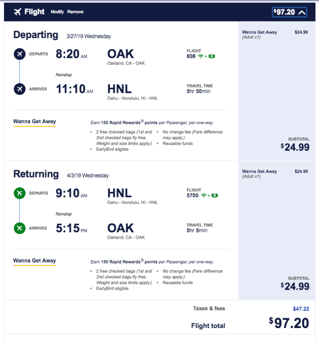Screen dimensions: 319x340
Task: Click the WiFi icon for flight 5700
Action: click(204, 196)
